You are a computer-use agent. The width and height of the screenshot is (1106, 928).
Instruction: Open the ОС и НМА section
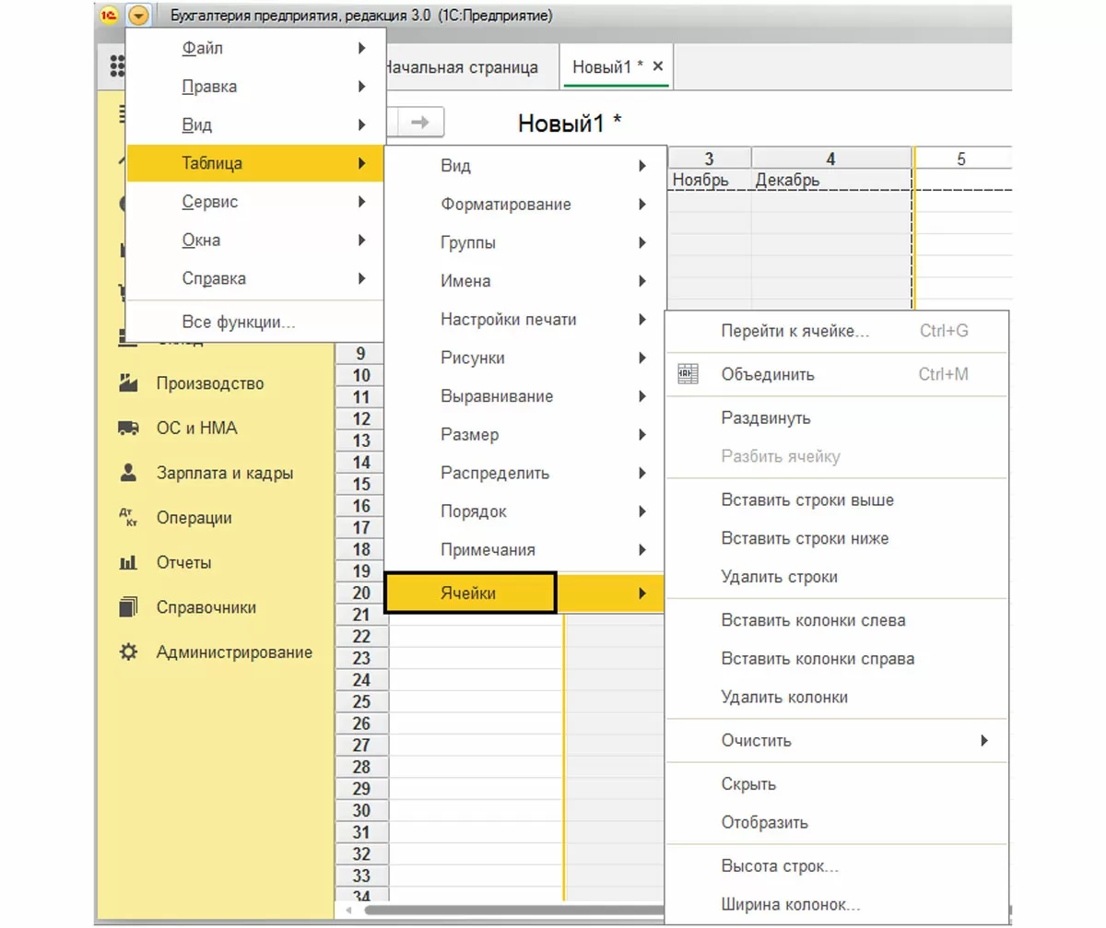click(x=196, y=429)
